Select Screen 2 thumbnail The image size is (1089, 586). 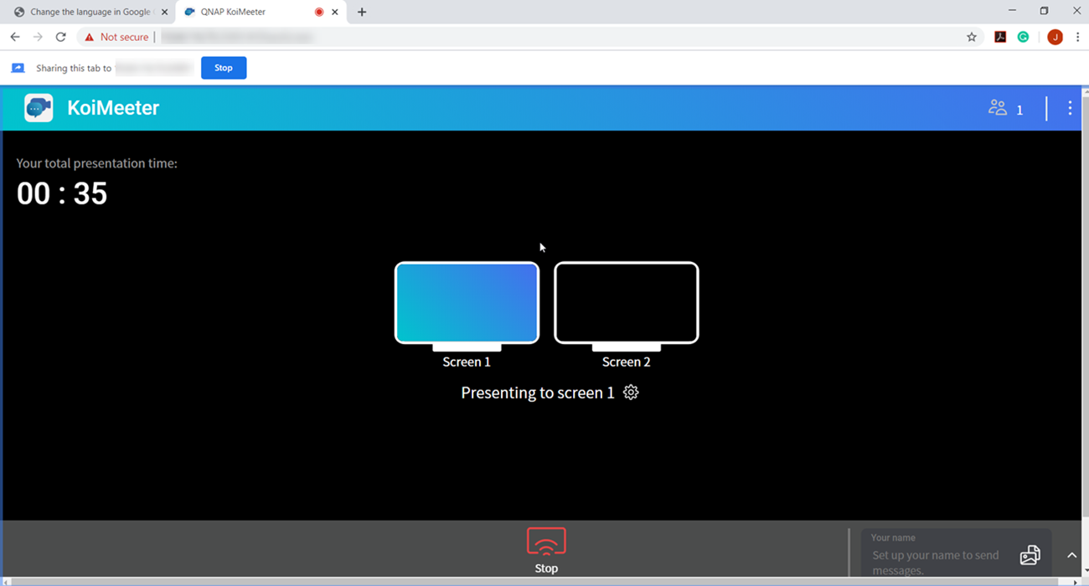(626, 303)
